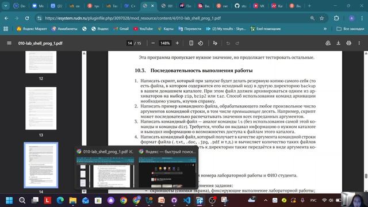Open the Windows Start menu
This screenshot has height=207, width=368.
click(x=9, y=200)
